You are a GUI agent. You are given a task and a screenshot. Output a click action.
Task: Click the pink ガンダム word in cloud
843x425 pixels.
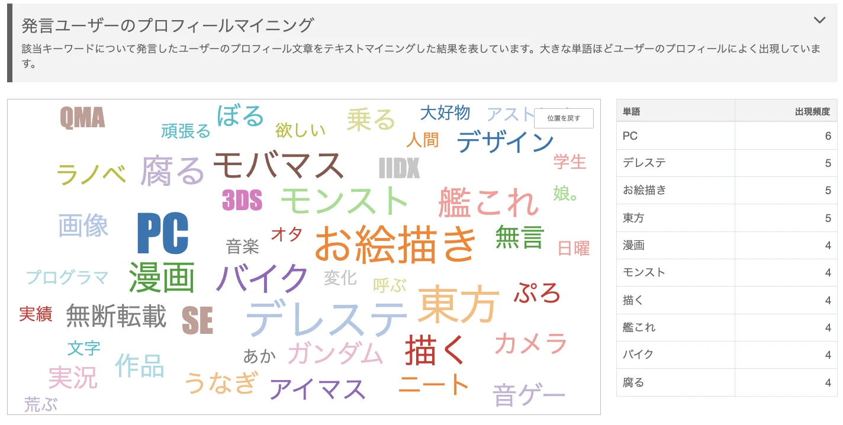tap(335, 354)
